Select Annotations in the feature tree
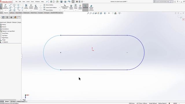 click(x=5, y=29)
